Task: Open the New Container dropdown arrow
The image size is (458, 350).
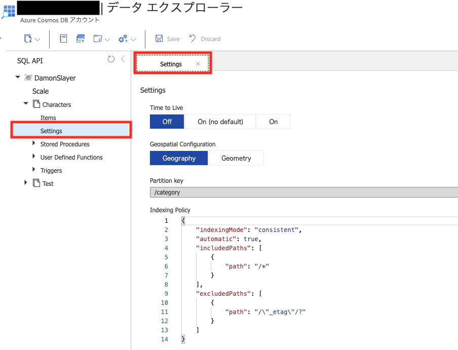Action: tap(37, 40)
